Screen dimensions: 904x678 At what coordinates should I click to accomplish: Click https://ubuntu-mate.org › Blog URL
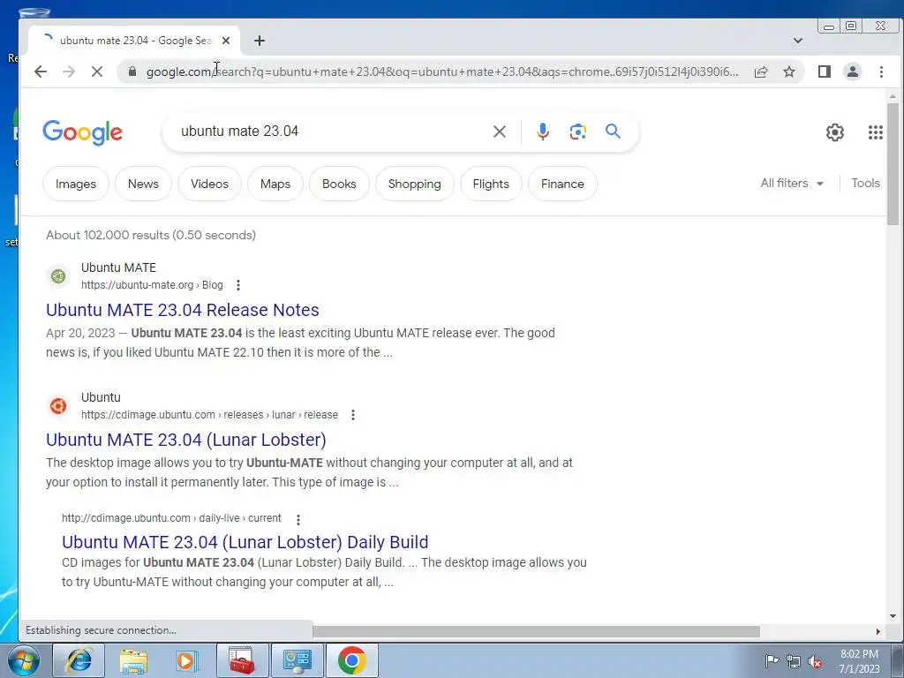point(152,285)
